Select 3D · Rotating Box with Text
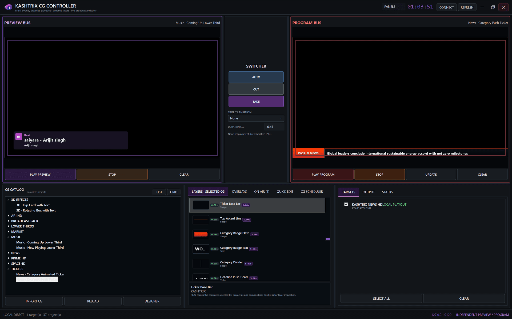Image resolution: width=512 pixels, height=319 pixels. point(36,210)
